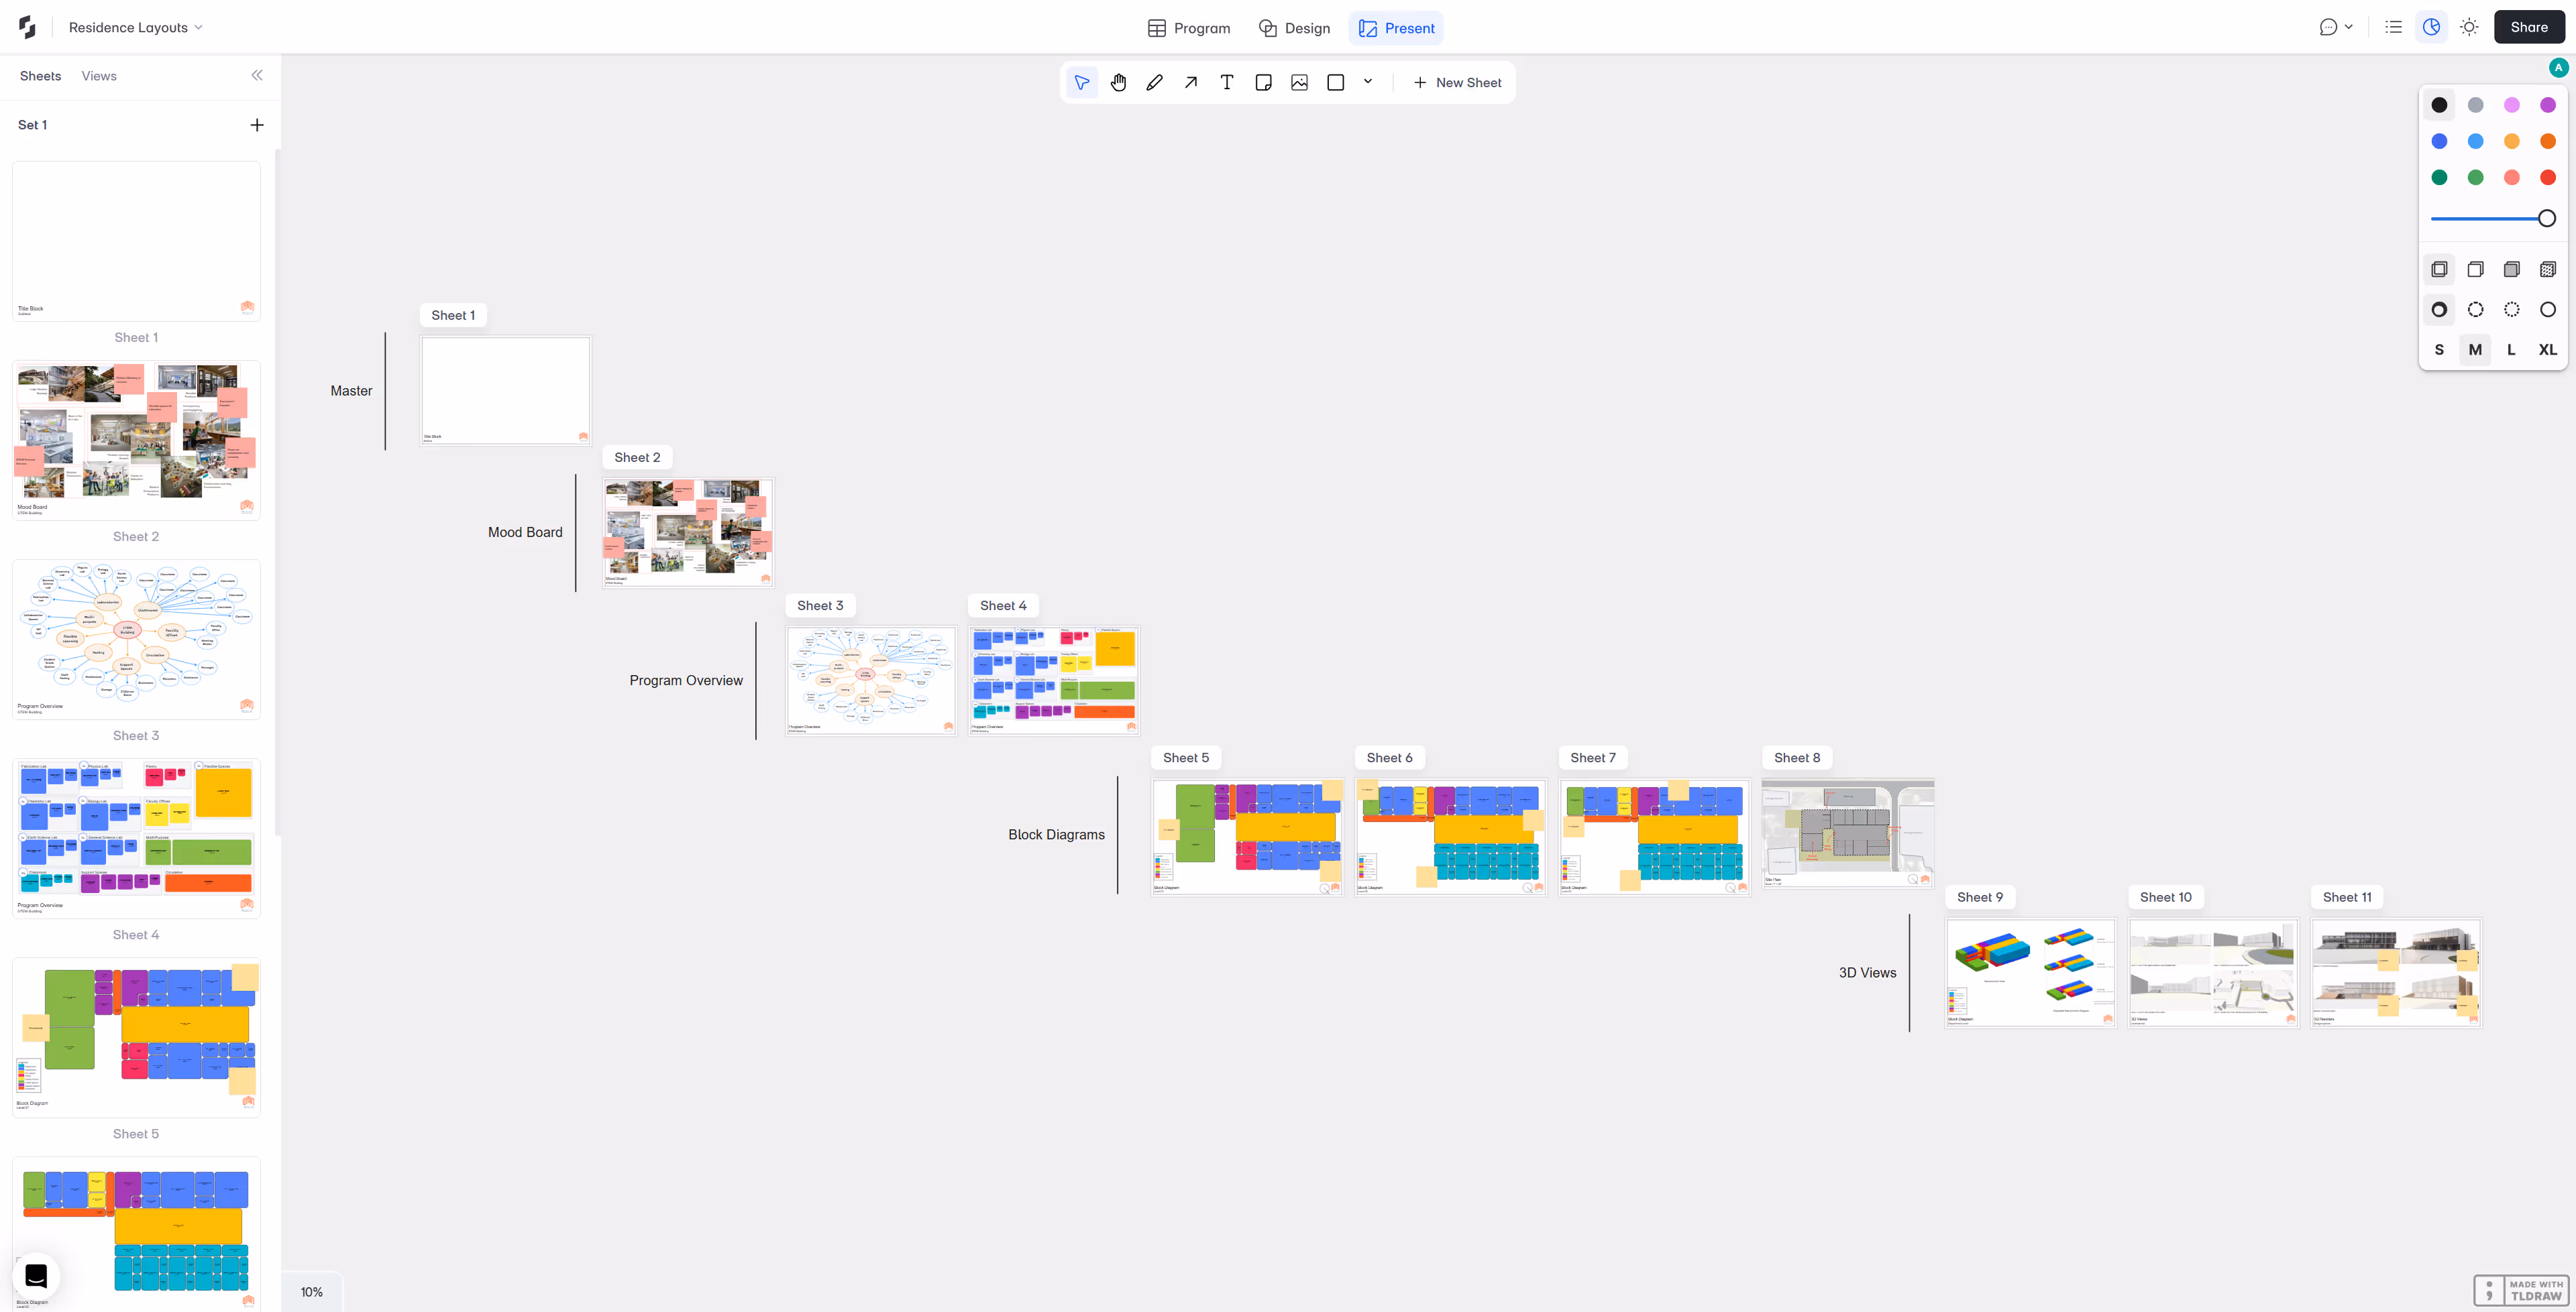Expand more shapes chevron in toolbar
Image resolution: width=2576 pixels, height=1312 pixels.
[x=1367, y=82]
